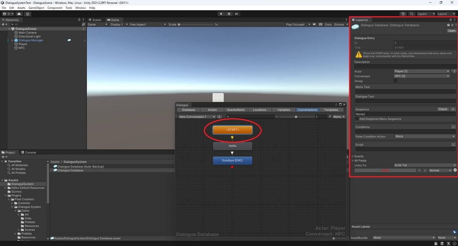Open the Unity account dropdown
The height and width of the screenshot is (246, 458).
coord(8,14)
